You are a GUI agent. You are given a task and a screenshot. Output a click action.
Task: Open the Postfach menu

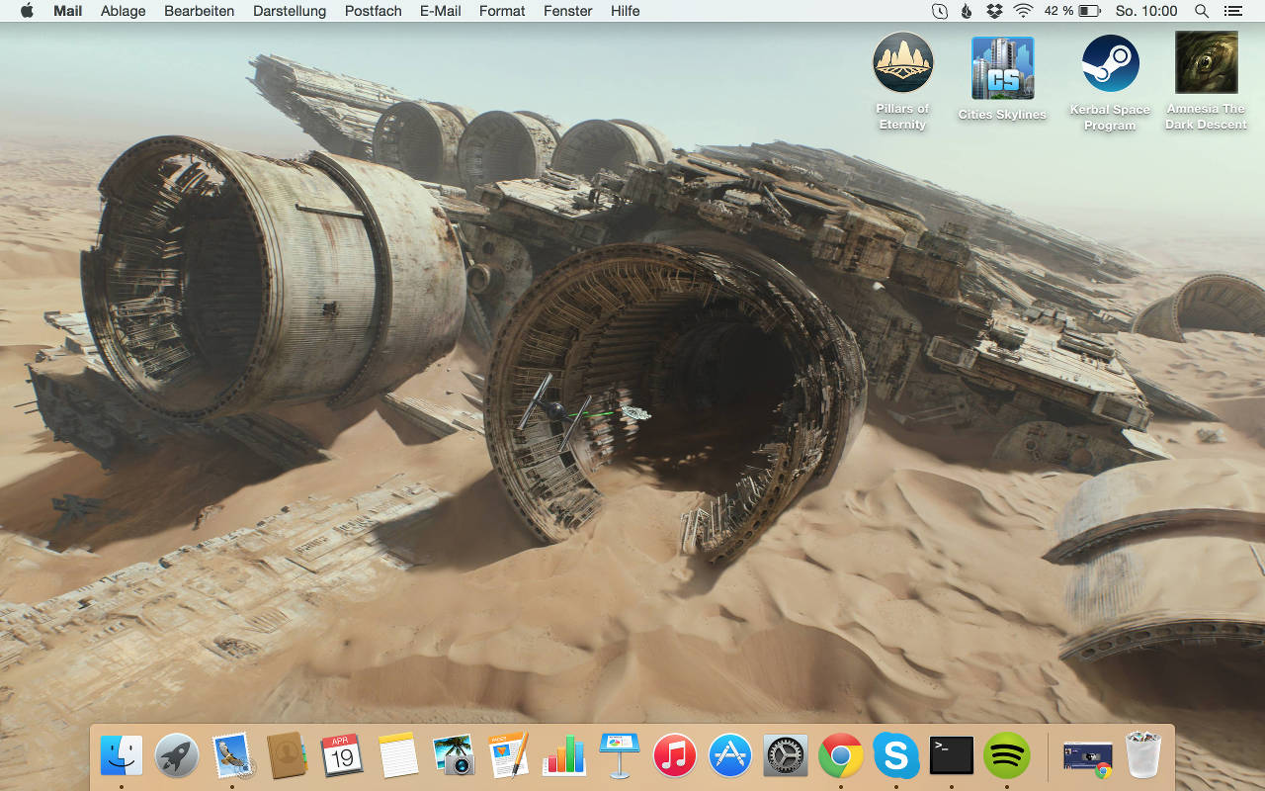pos(373,11)
